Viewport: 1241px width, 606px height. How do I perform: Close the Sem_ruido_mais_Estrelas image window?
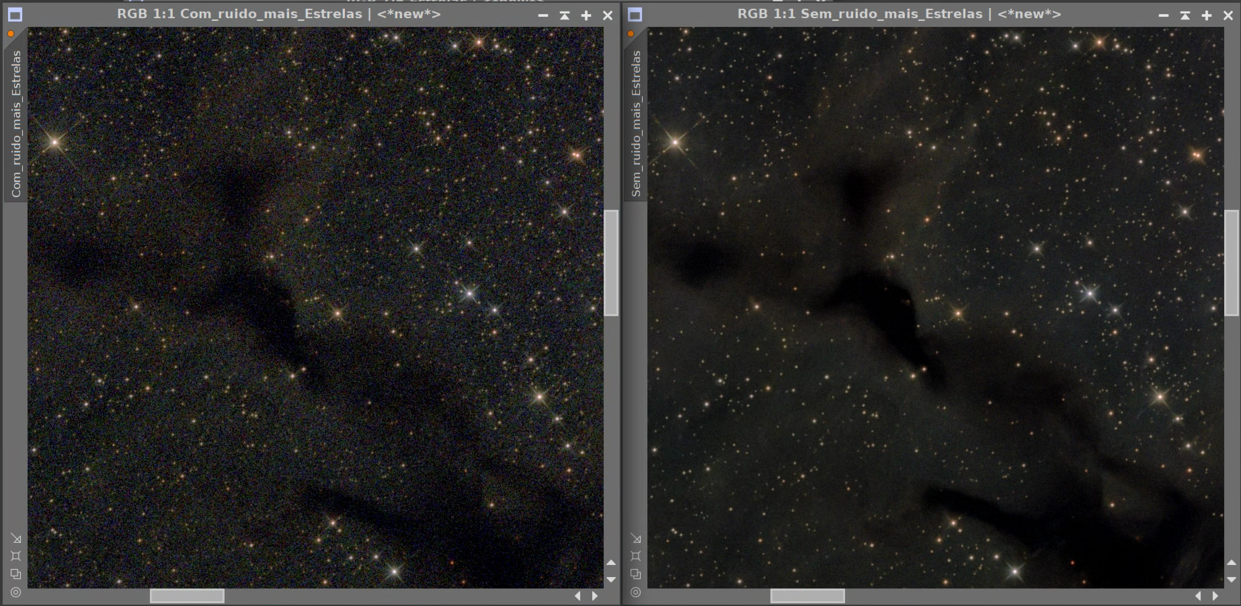pos(1228,15)
